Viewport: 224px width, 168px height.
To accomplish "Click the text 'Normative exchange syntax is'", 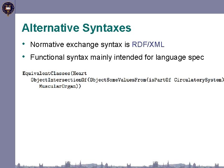I will point(80,44).
